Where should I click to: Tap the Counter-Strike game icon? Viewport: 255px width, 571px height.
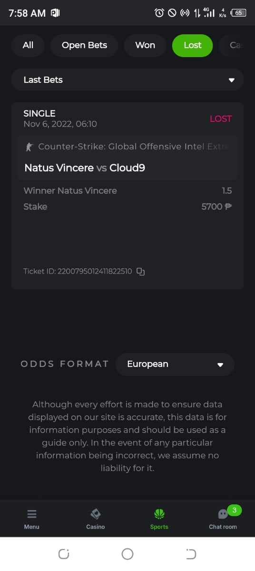click(29, 147)
